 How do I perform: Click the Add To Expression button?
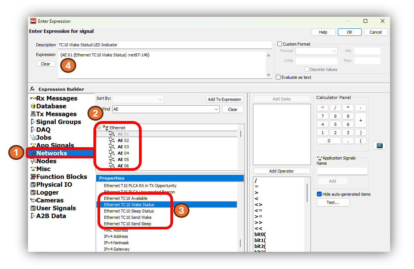click(225, 99)
